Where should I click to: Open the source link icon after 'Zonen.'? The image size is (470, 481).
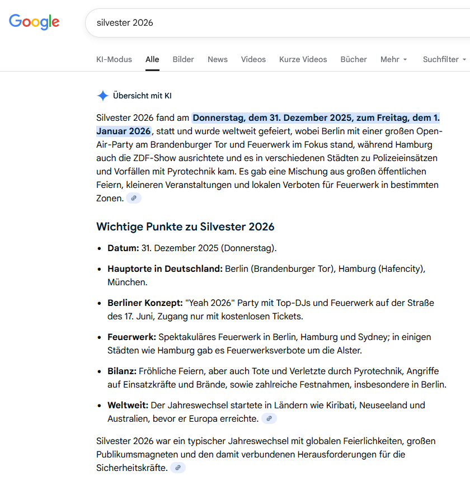pos(133,198)
